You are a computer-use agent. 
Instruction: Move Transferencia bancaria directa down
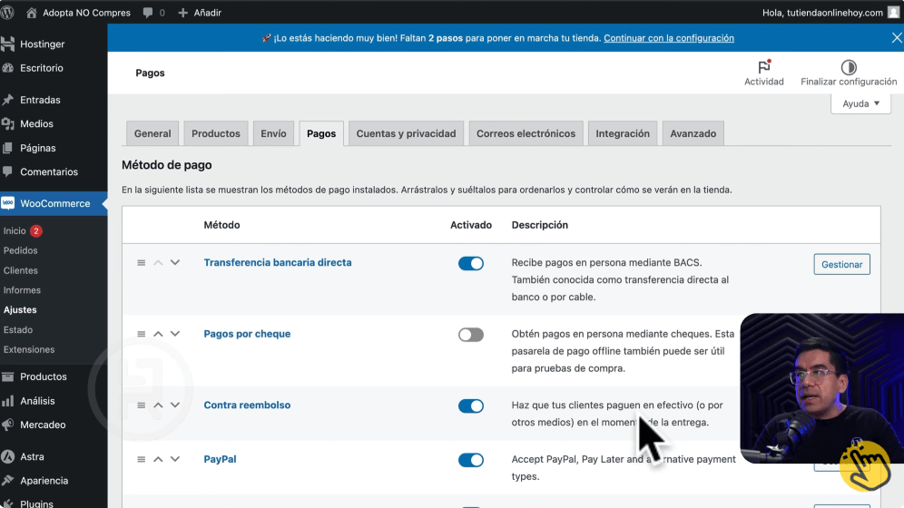175,263
